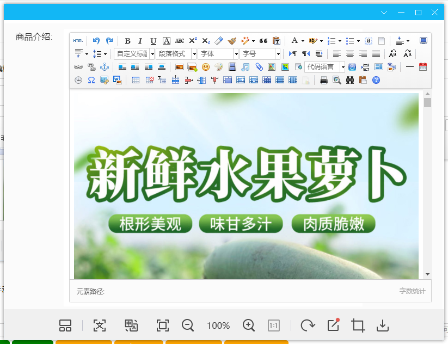Click the editor's vertical scrollbar thumb
This screenshot has width=448, height=344.
pos(427,103)
